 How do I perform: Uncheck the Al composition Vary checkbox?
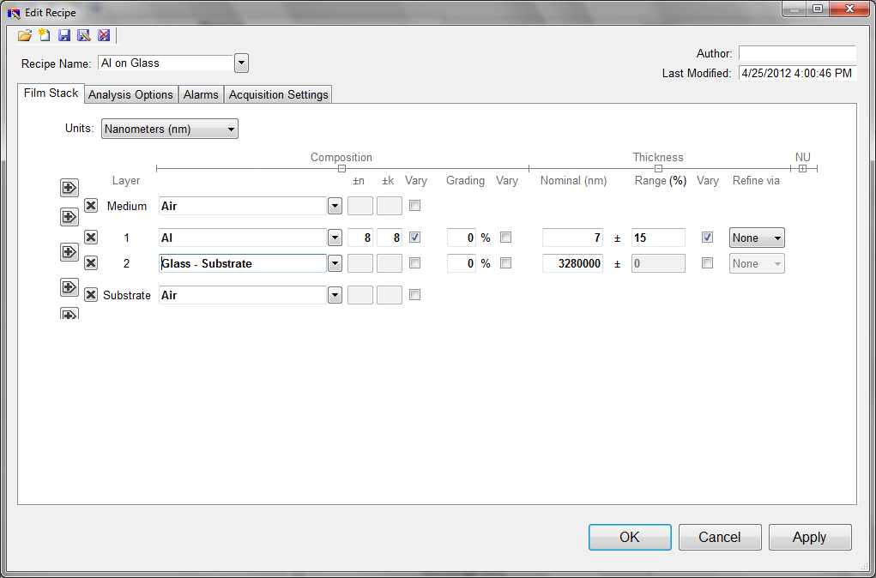click(x=414, y=238)
